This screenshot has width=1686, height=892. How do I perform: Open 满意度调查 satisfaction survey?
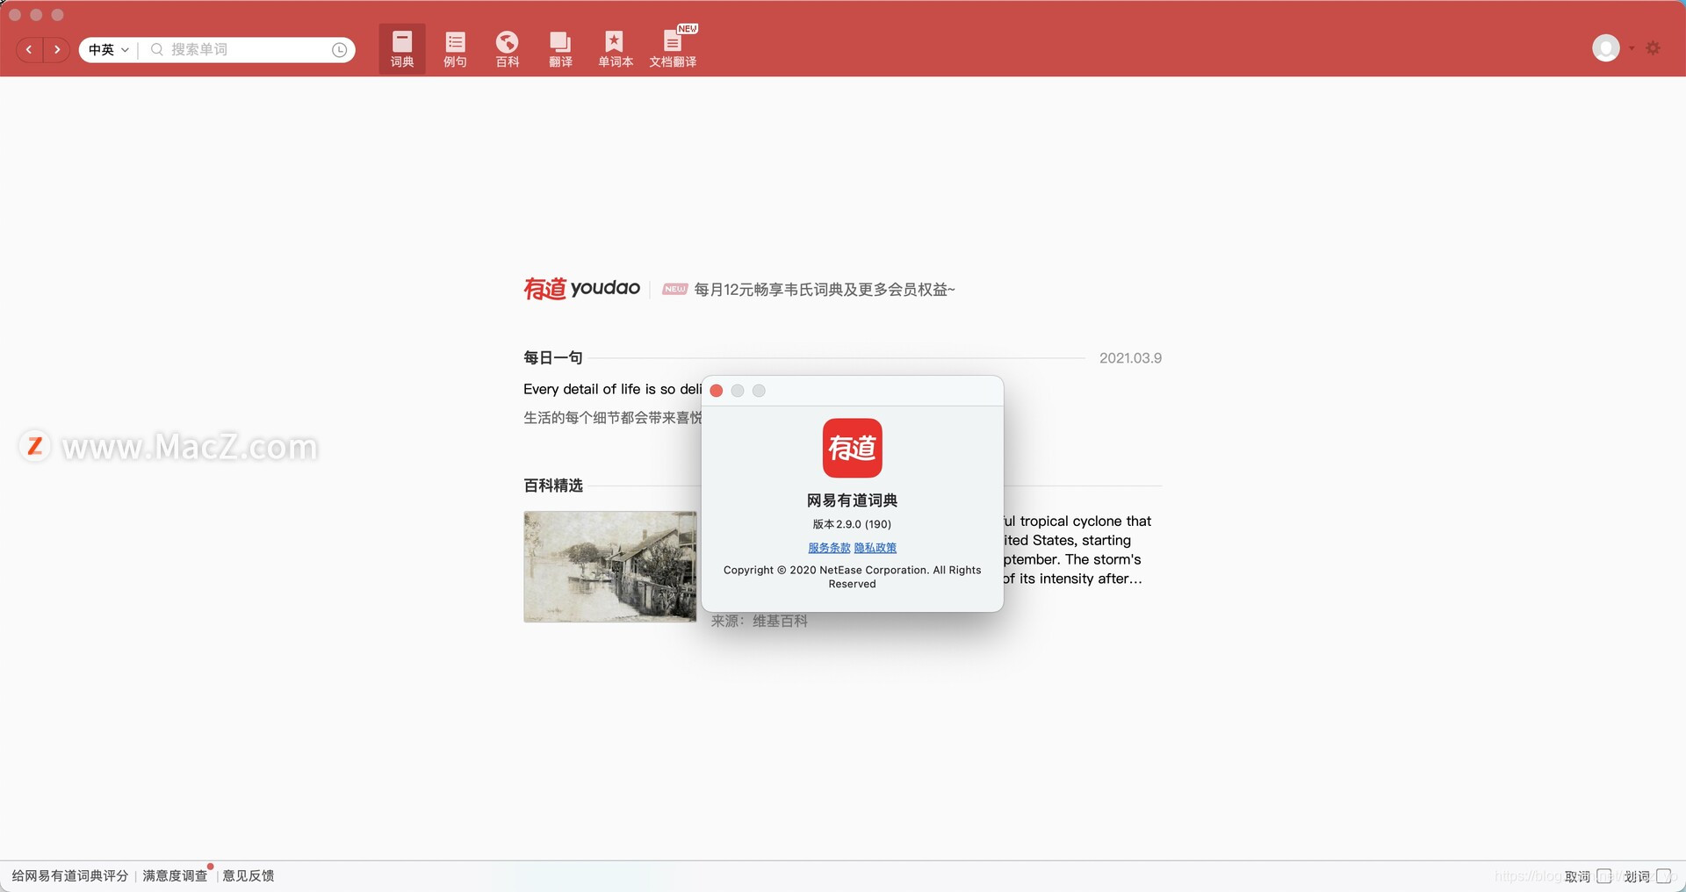pos(175,876)
